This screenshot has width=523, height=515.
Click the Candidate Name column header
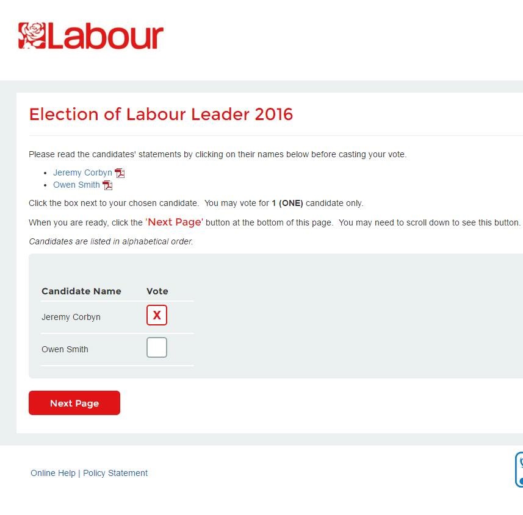point(81,291)
